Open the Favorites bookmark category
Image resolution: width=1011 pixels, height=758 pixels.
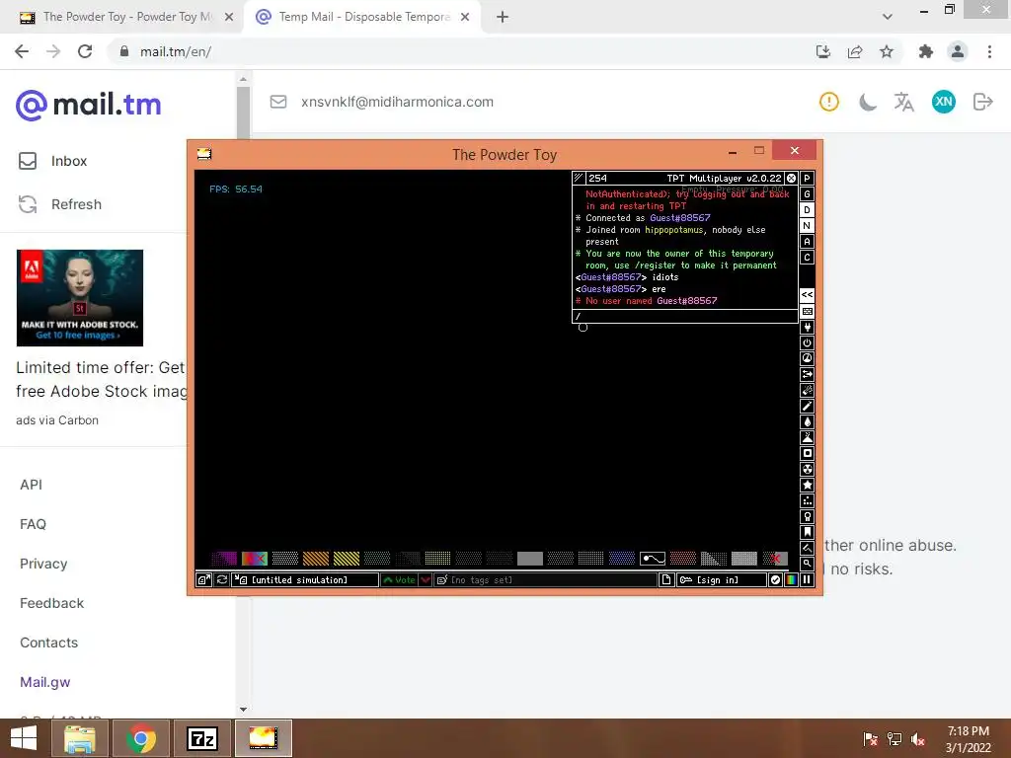(808, 532)
